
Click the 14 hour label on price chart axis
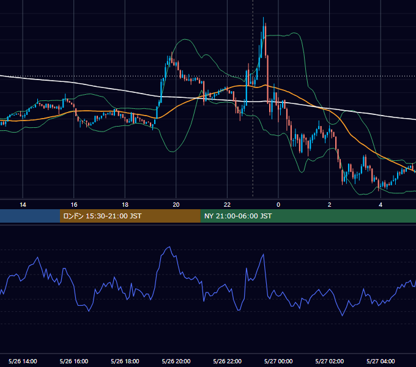click(x=23, y=205)
